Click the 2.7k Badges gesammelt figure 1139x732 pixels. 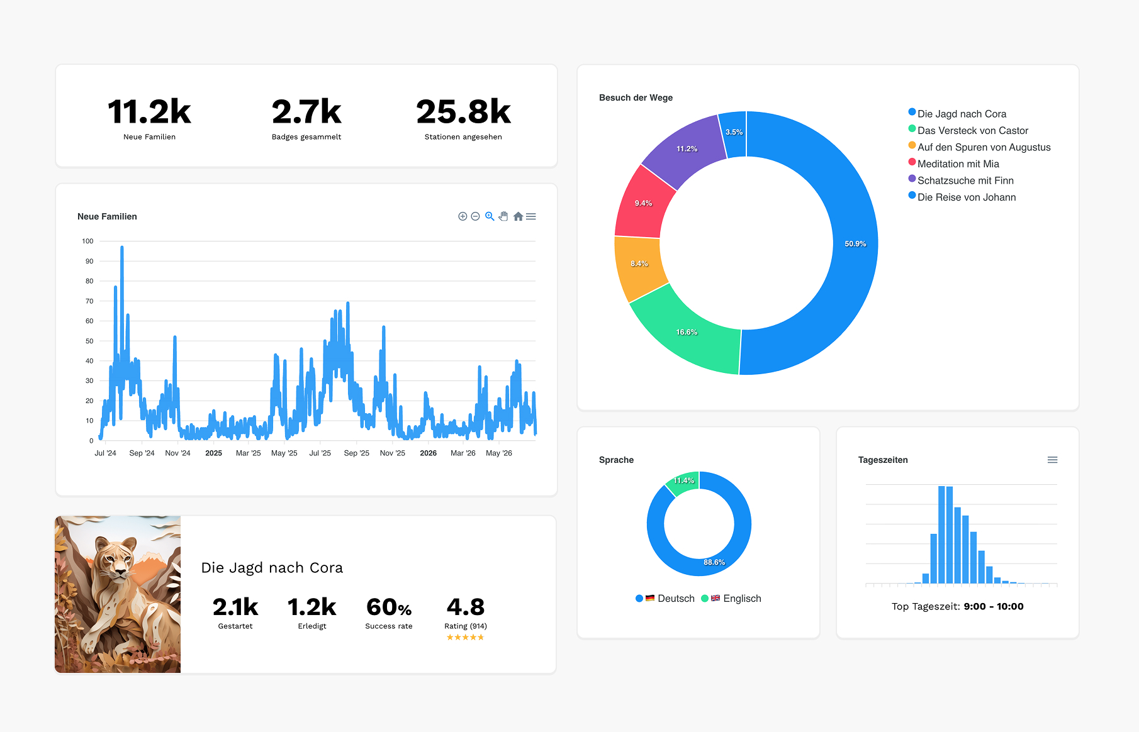(x=306, y=112)
